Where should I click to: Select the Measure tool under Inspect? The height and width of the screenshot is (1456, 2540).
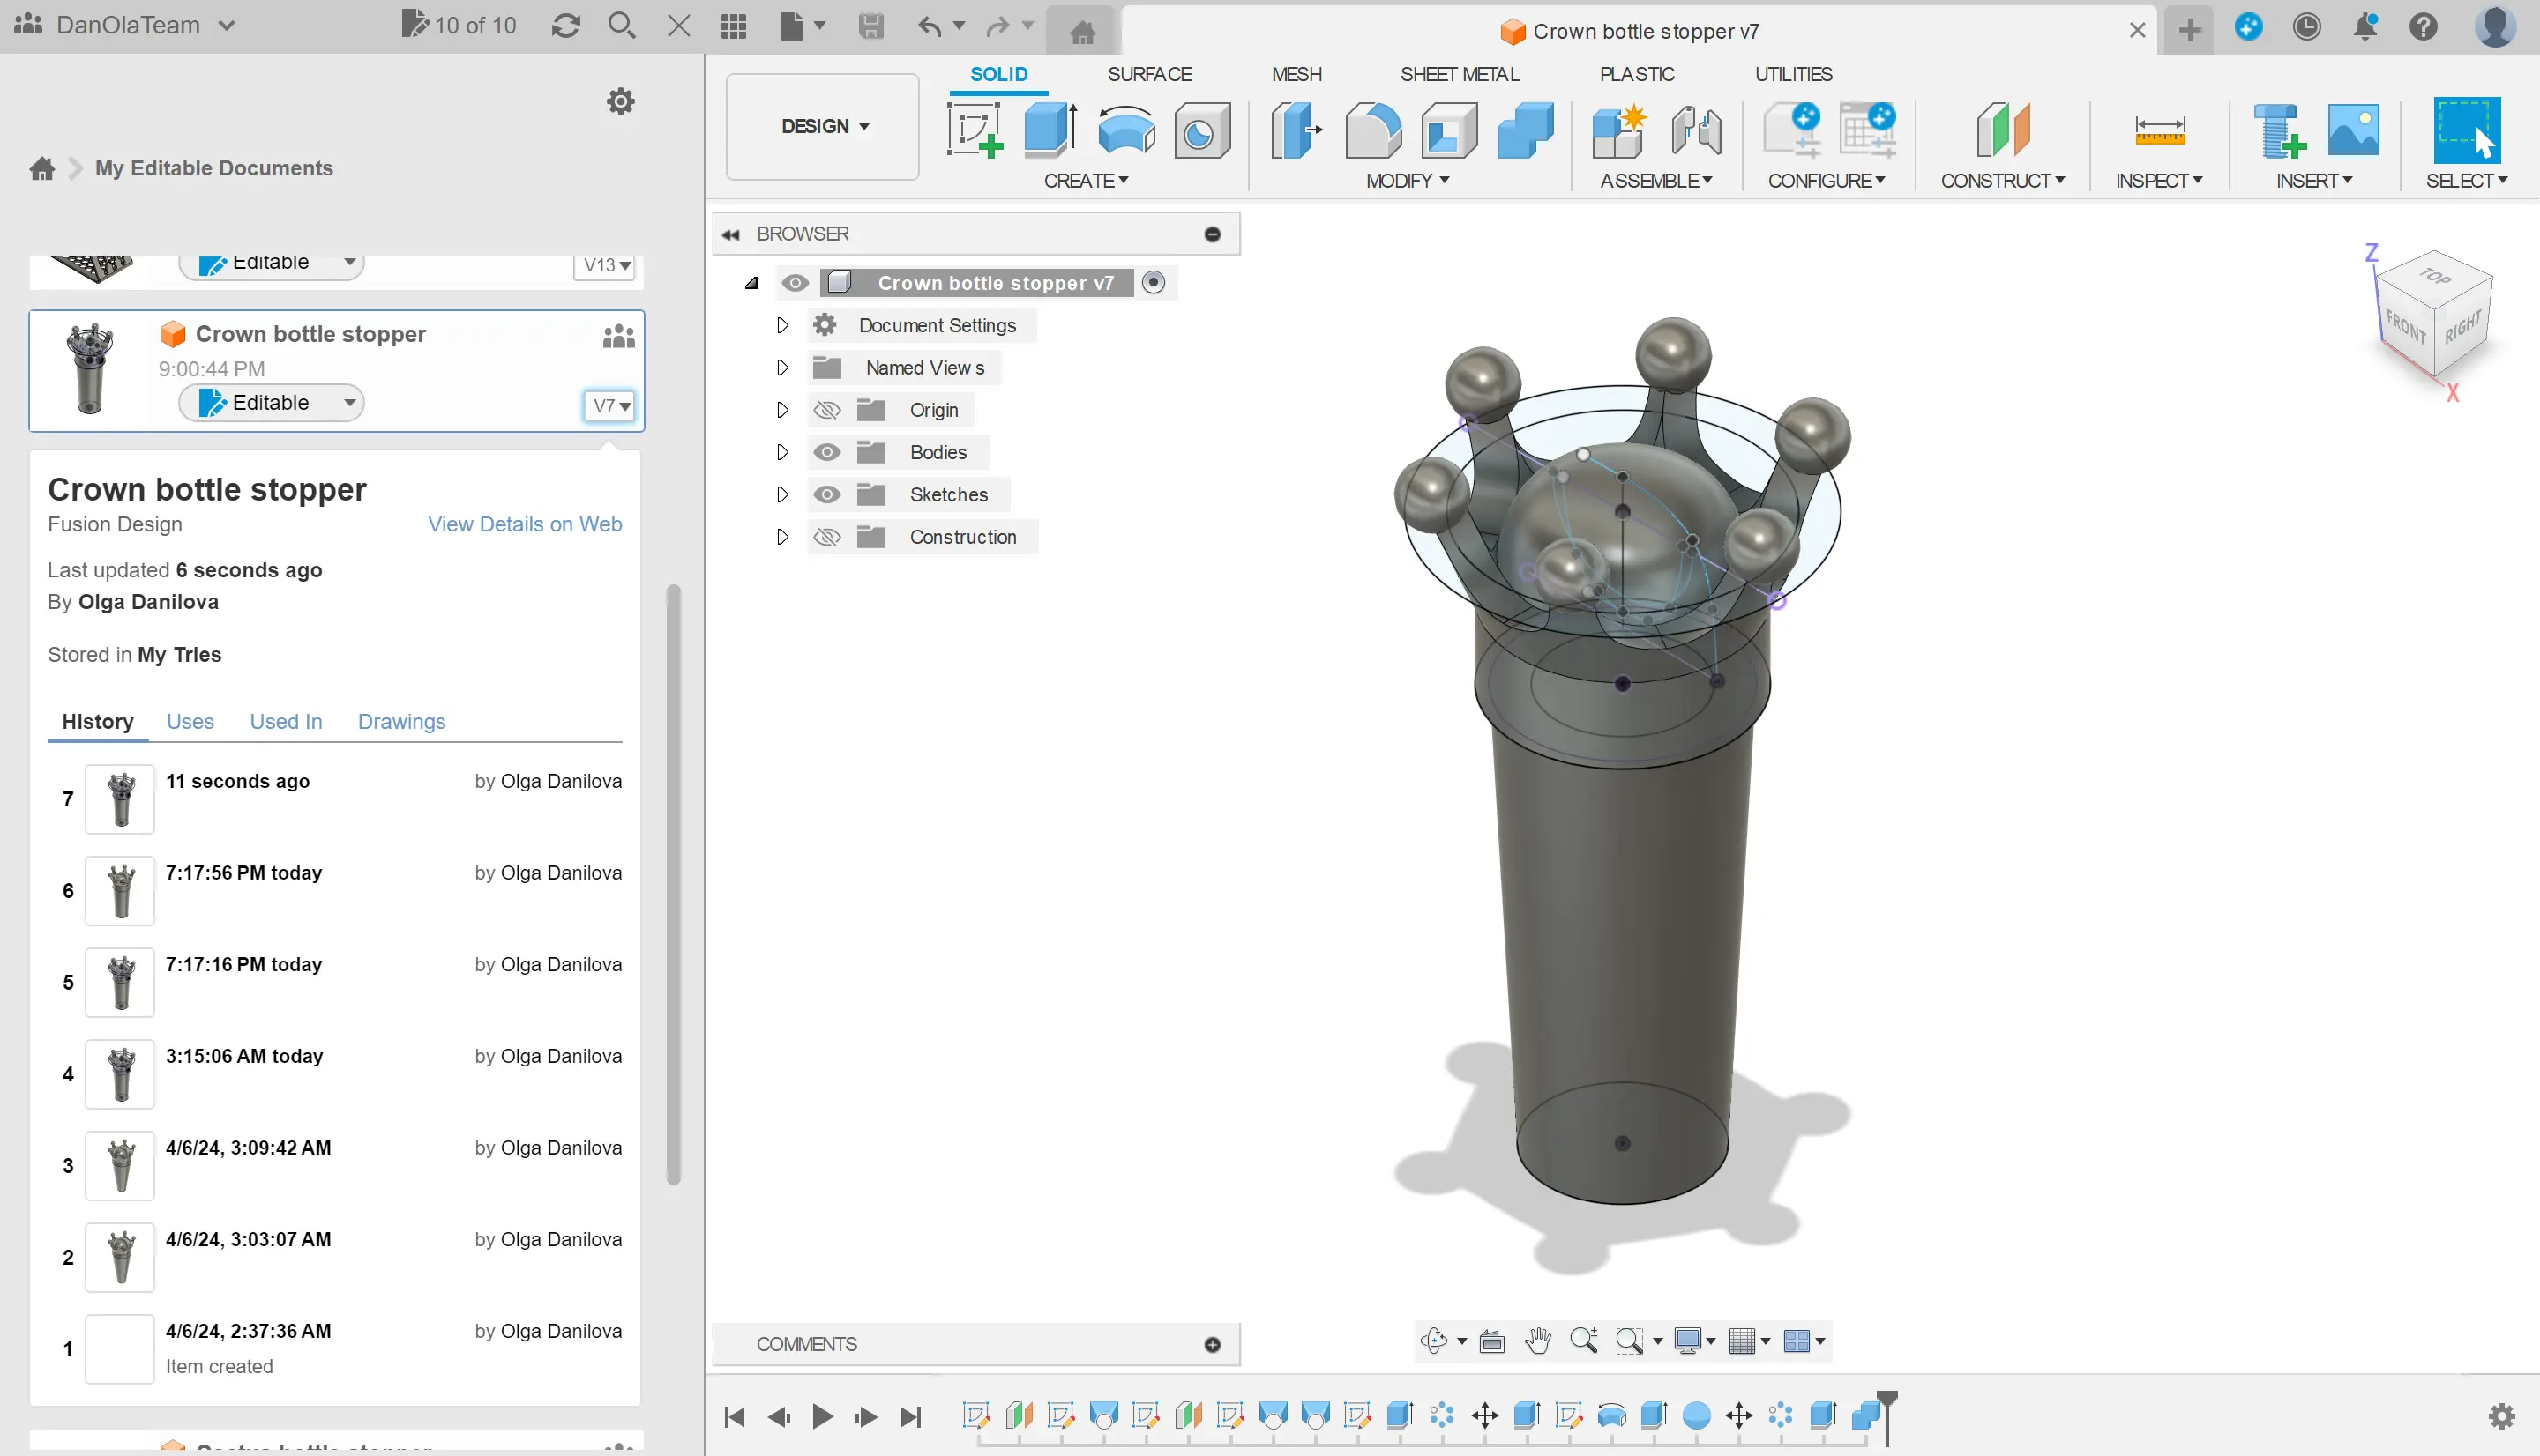[2159, 130]
